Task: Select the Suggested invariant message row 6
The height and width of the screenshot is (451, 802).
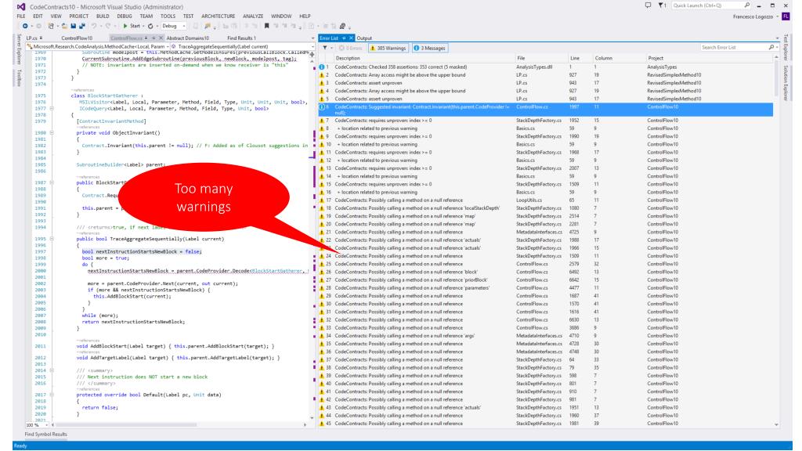Action: [545, 110]
